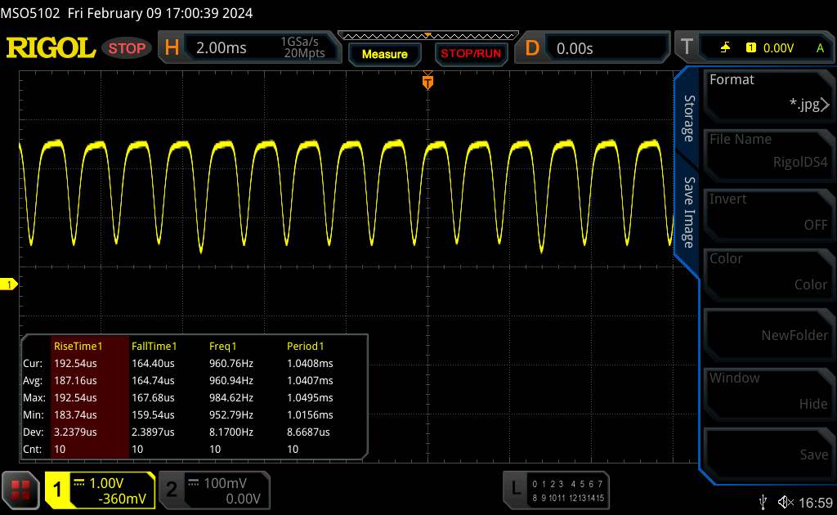Screen dimensions: 837x515
Task: Click the STOP/RUN button
Action: click(x=471, y=53)
